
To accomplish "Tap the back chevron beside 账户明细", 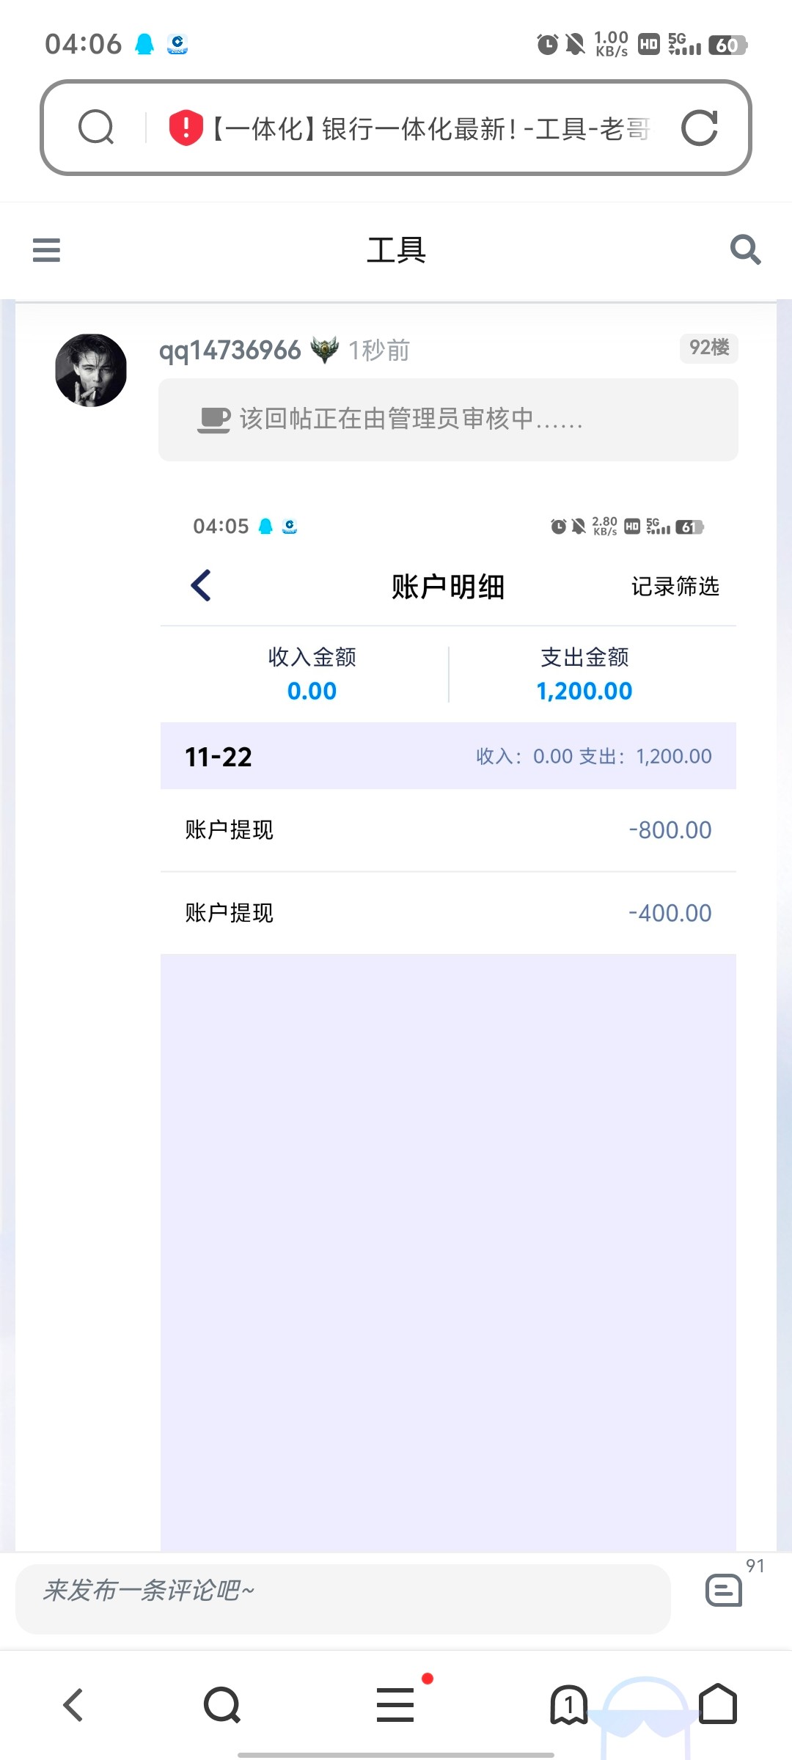I will (201, 586).
